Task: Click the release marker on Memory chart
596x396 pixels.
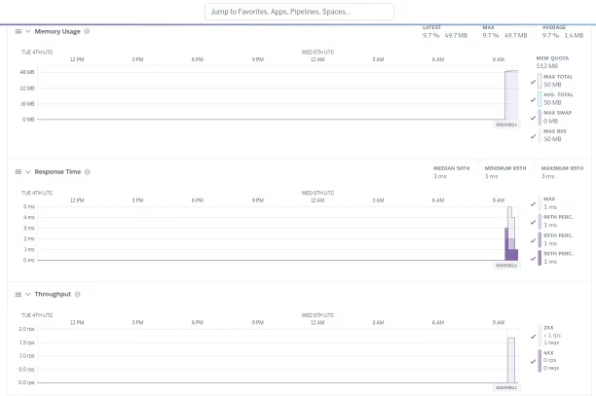Action: click(x=506, y=125)
